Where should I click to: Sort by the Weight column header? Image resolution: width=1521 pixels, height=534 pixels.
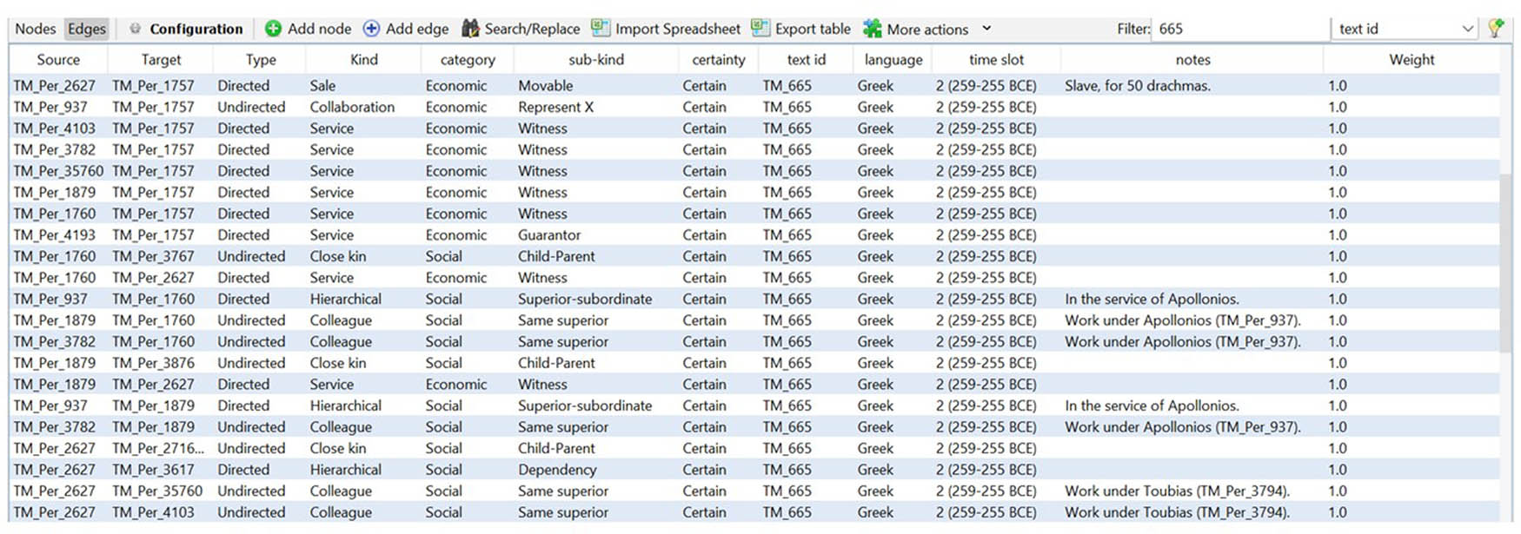[1411, 60]
